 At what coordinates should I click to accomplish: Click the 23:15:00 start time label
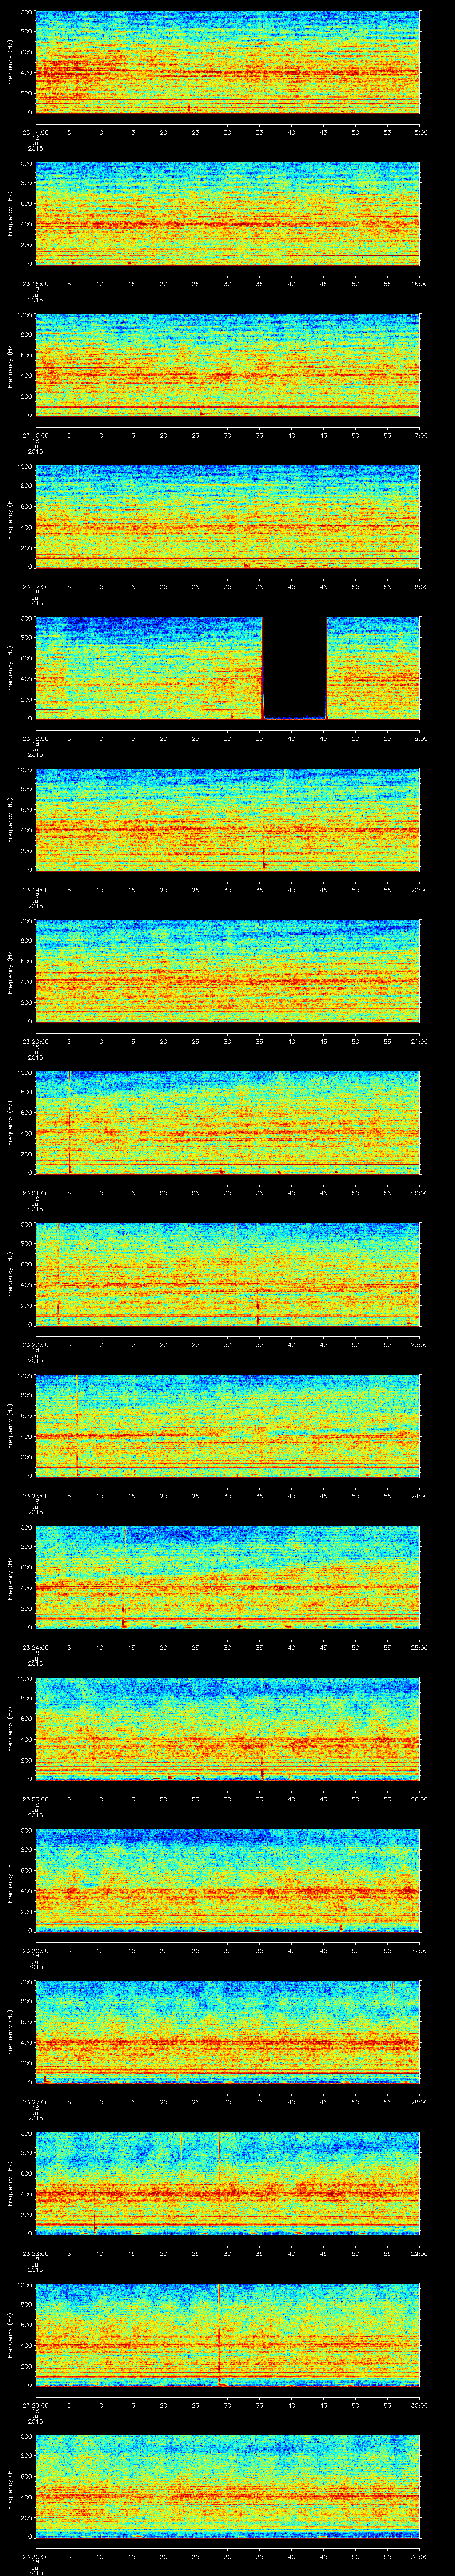pyautogui.click(x=35, y=284)
